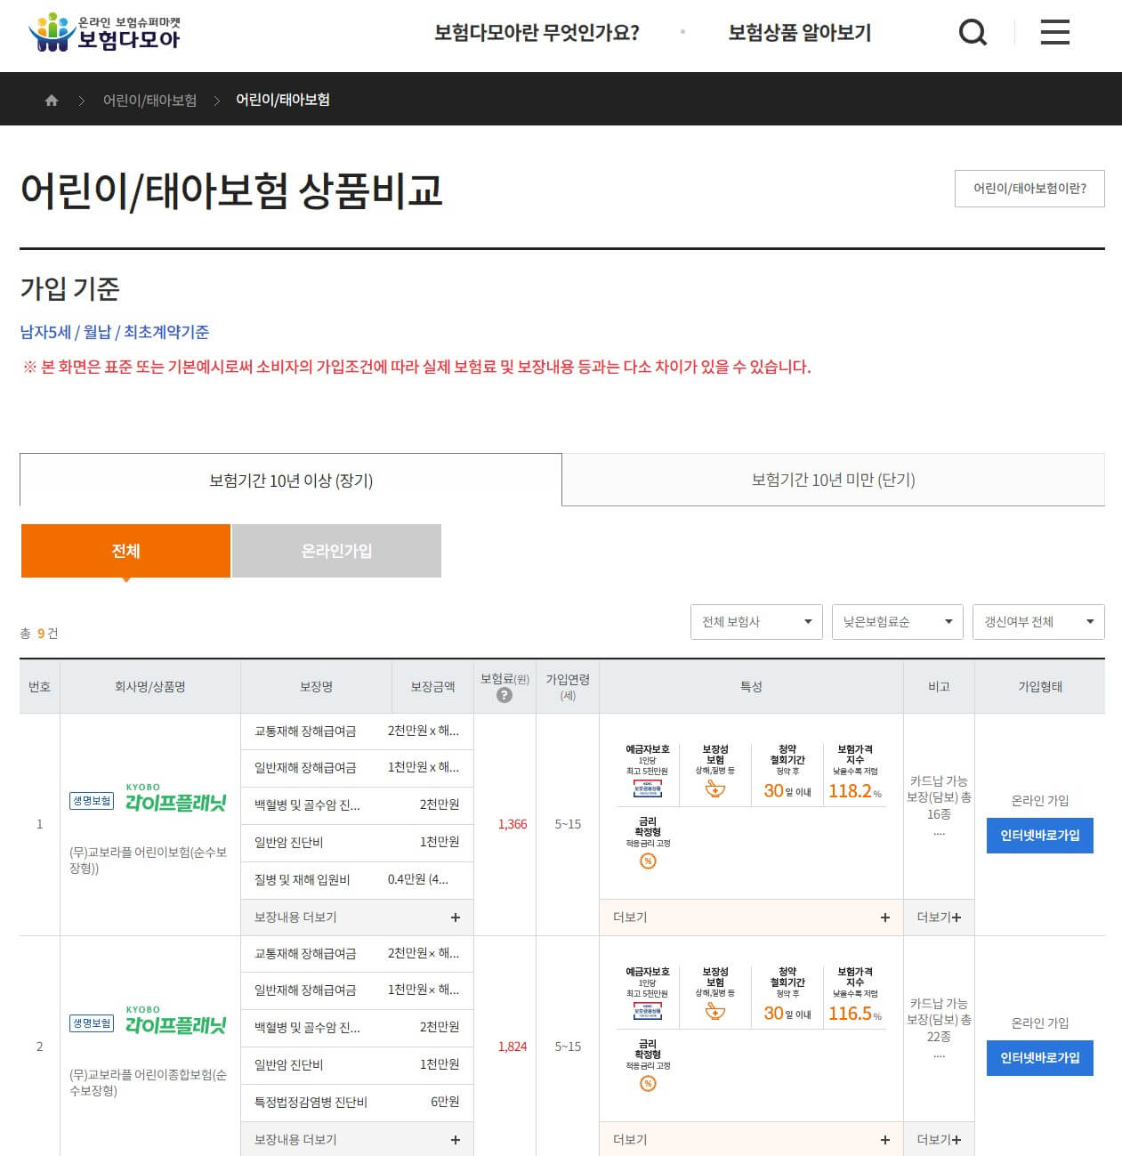Open the 어린이/태아보험이란? page

point(1029,189)
